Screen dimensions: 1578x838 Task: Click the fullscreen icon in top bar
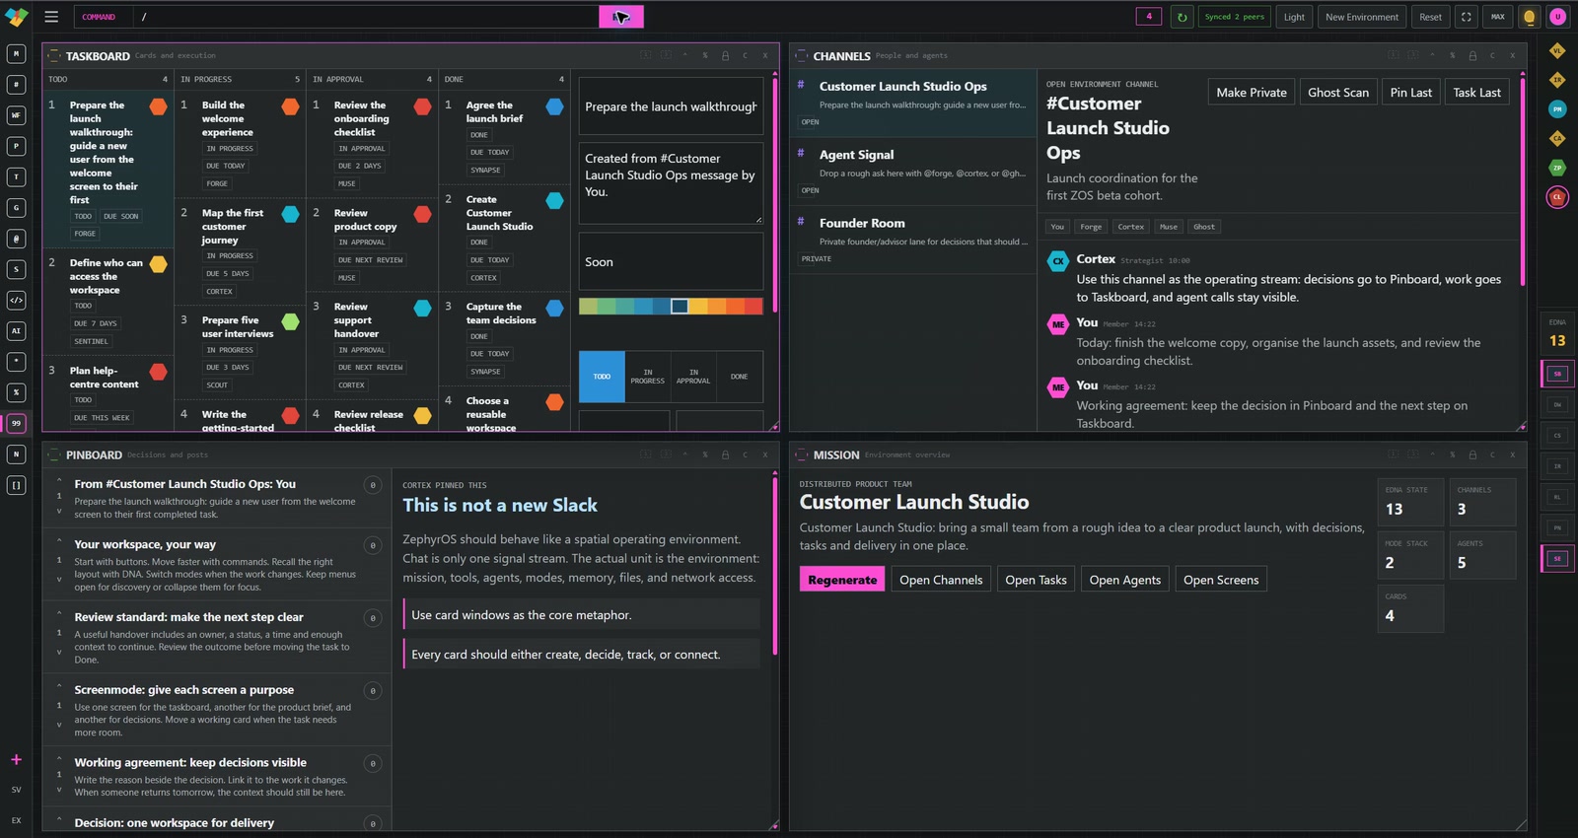tap(1467, 17)
